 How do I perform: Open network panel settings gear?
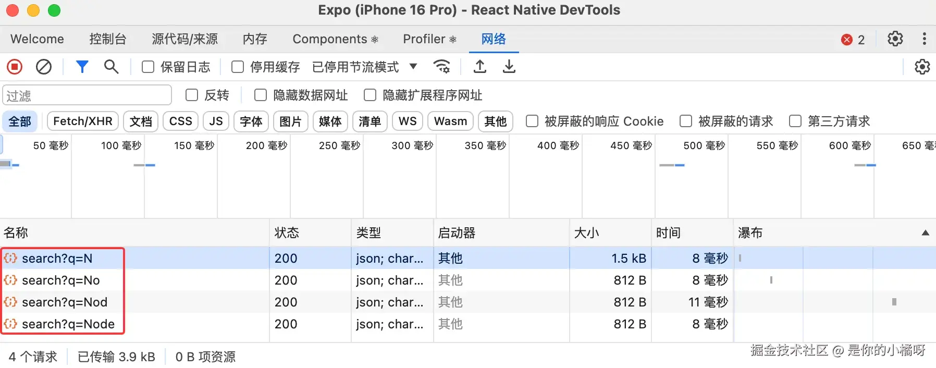coord(922,67)
